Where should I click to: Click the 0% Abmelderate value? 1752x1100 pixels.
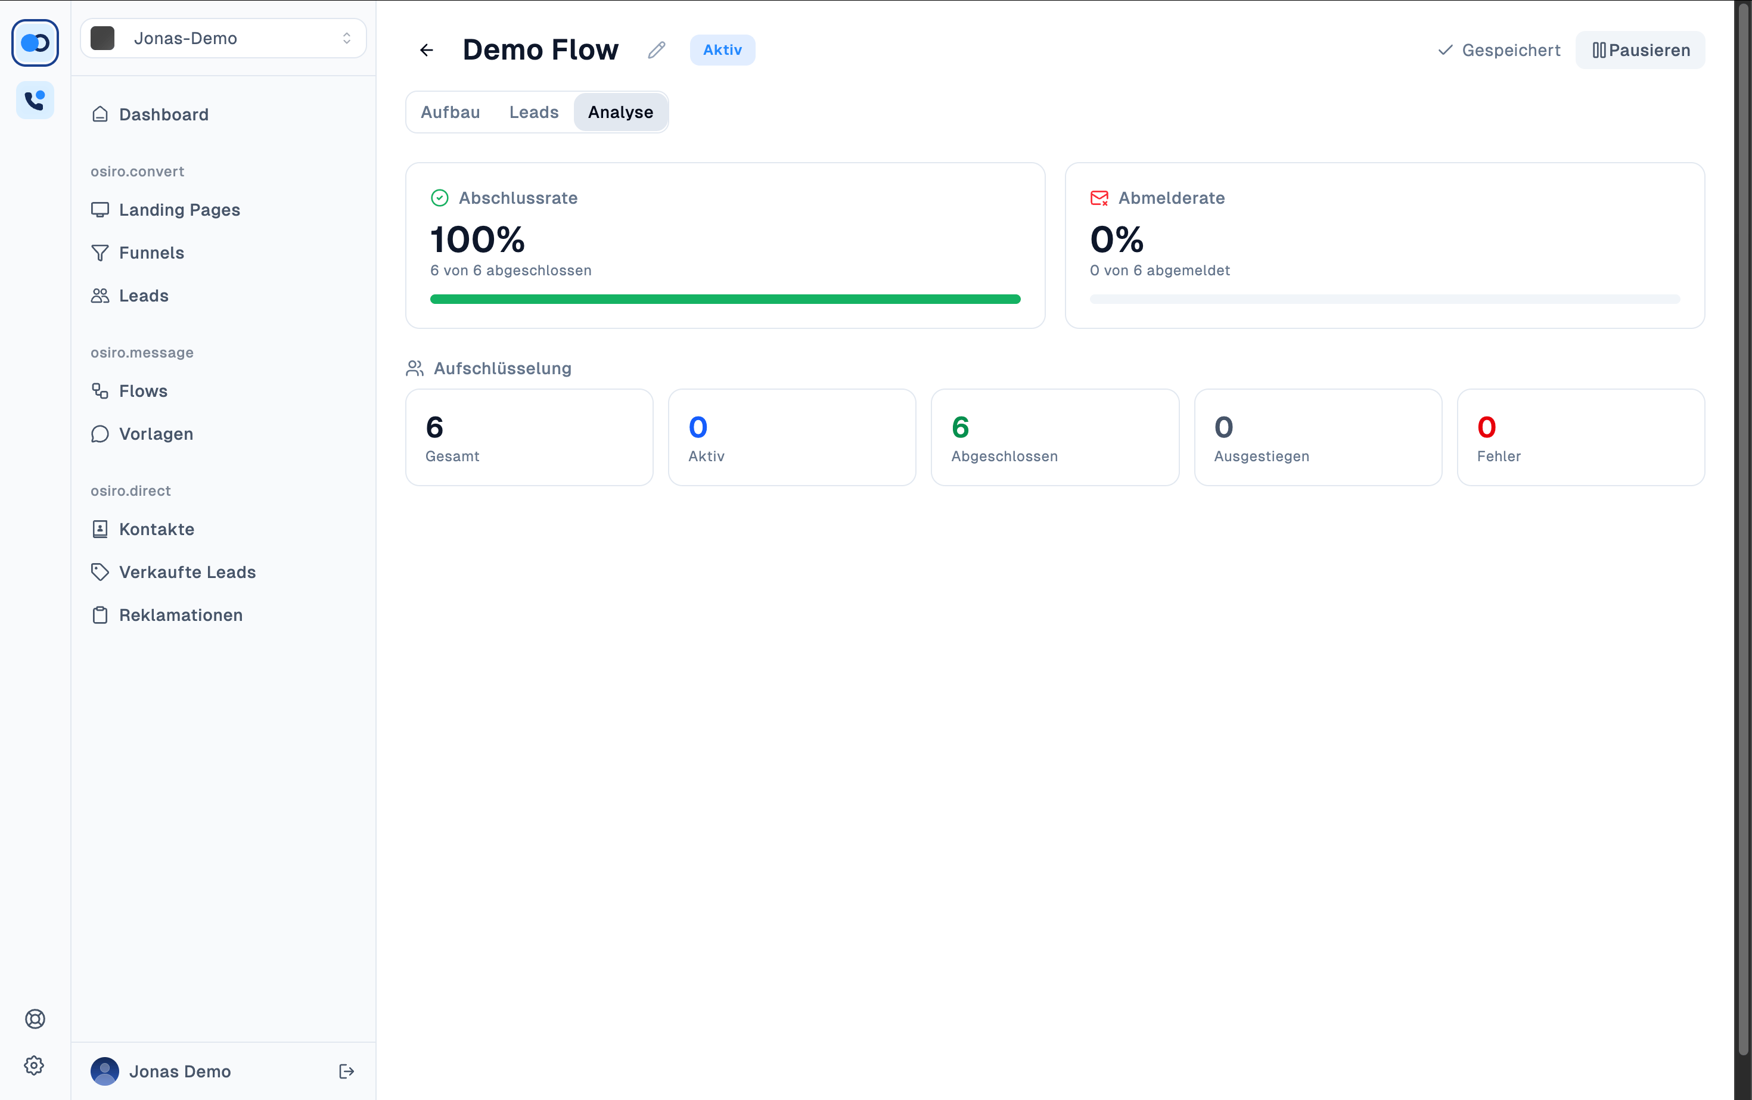(x=1117, y=240)
